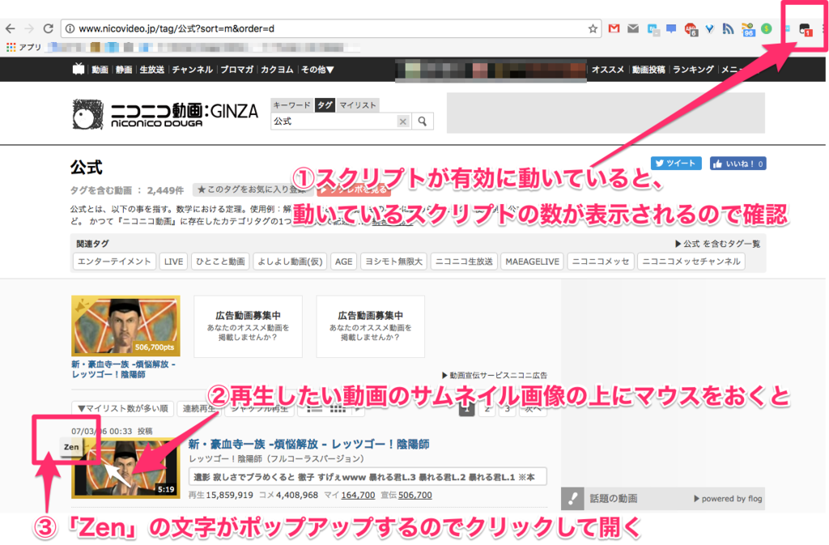Open the promoted video thumbnail with 506,700pts
Image resolution: width=829 pixels, height=545 pixels.
125,326
